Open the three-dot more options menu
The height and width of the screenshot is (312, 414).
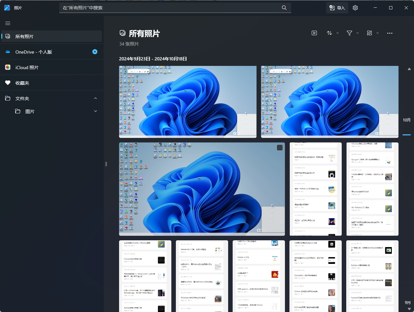tap(390, 33)
